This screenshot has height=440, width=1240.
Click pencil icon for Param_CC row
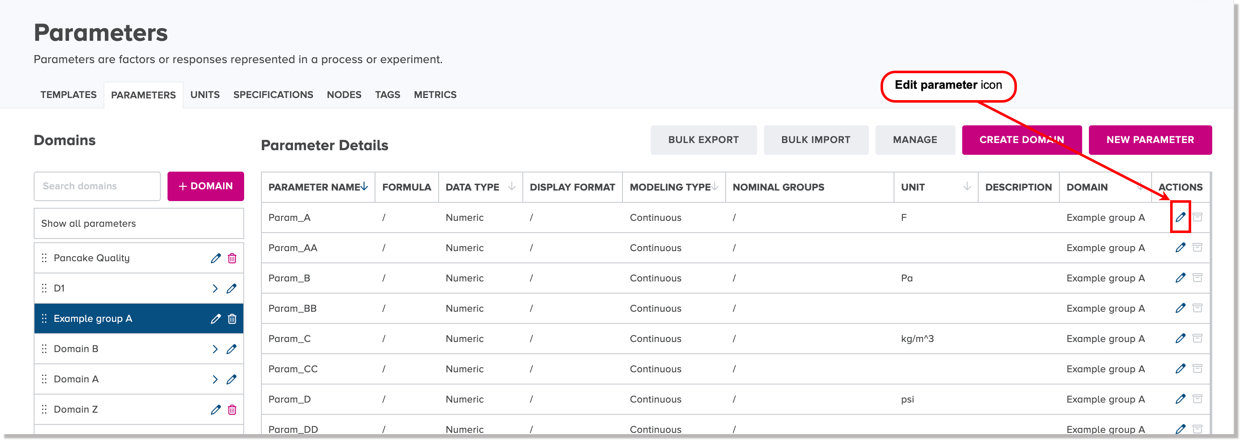tap(1180, 369)
